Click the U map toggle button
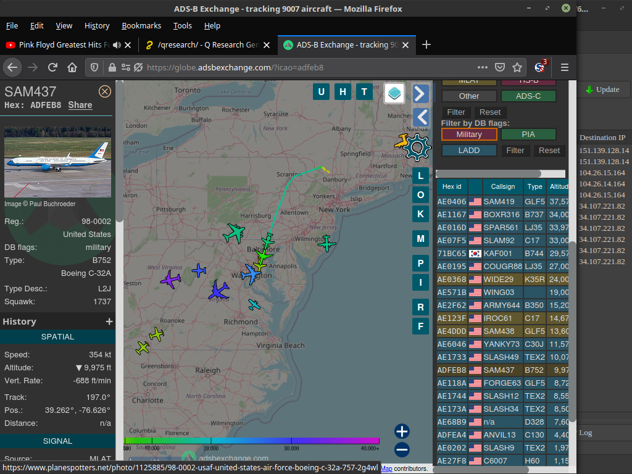632x474 pixels. coord(321,91)
